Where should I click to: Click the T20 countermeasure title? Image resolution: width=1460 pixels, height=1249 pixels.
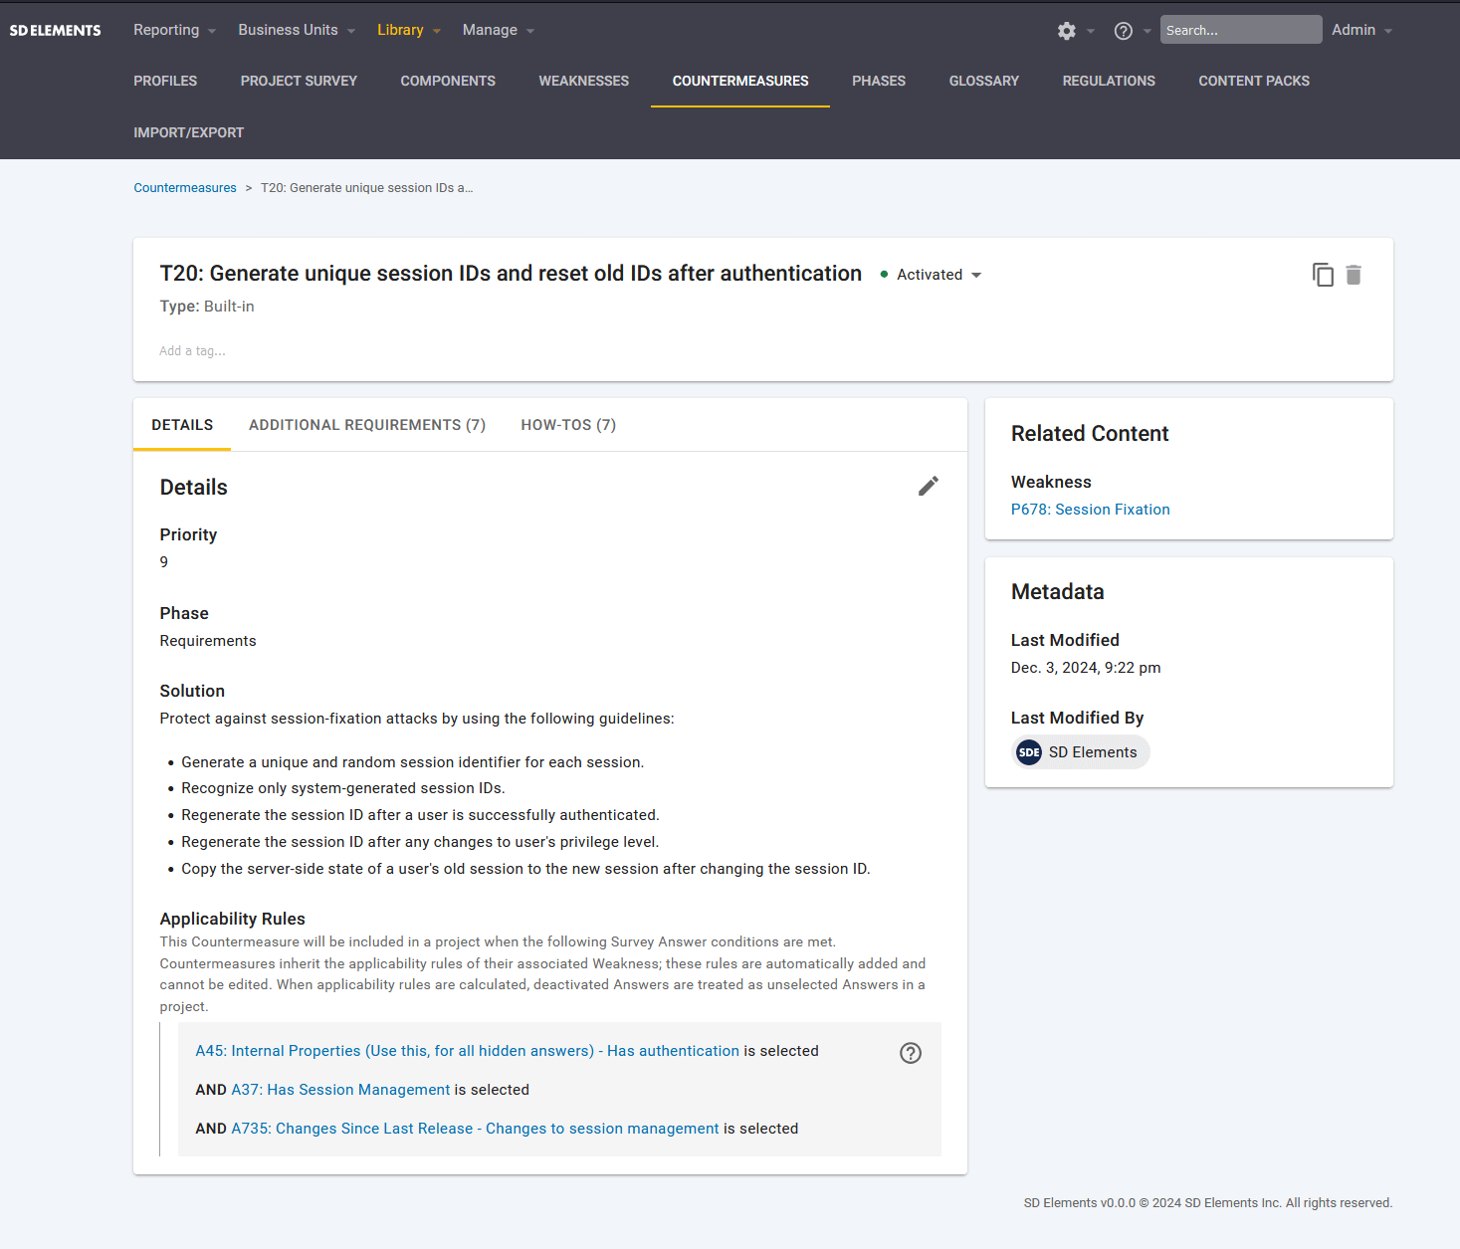pyautogui.click(x=511, y=274)
